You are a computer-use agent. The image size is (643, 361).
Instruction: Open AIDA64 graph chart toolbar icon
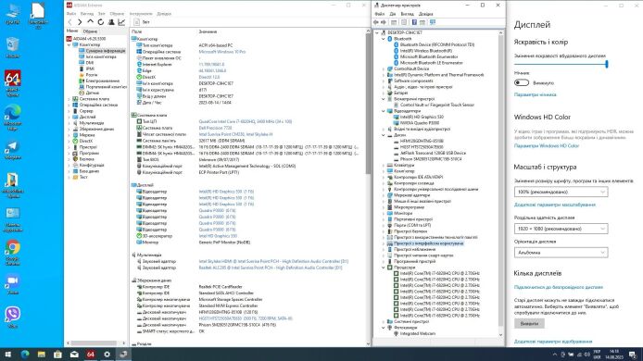(x=121, y=22)
